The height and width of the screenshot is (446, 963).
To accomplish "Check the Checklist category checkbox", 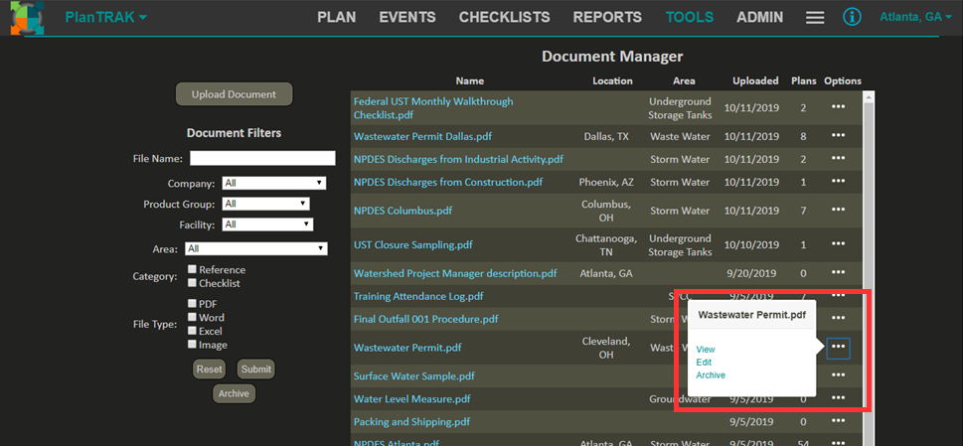I will pyautogui.click(x=192, y=283).
